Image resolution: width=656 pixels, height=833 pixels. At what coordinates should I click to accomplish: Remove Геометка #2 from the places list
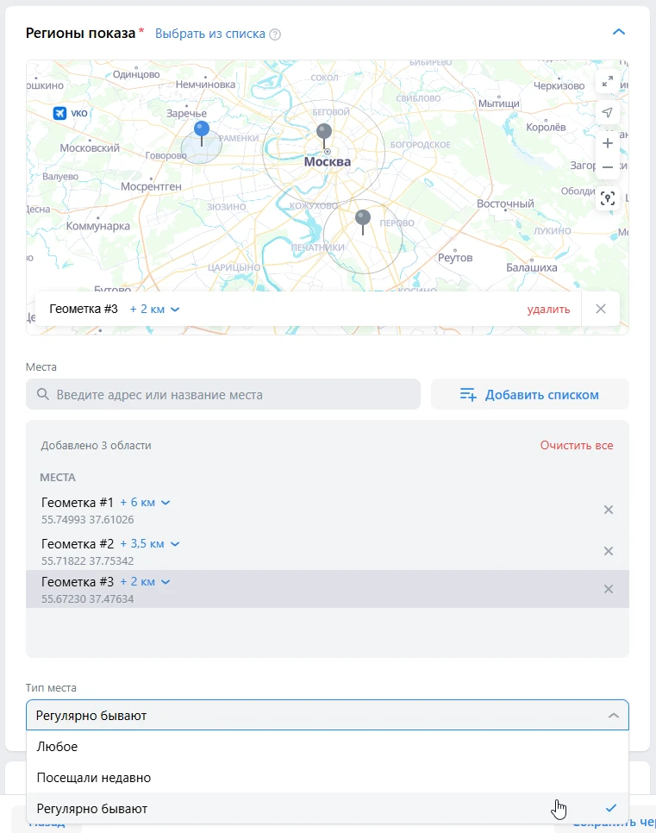[609, 551]
